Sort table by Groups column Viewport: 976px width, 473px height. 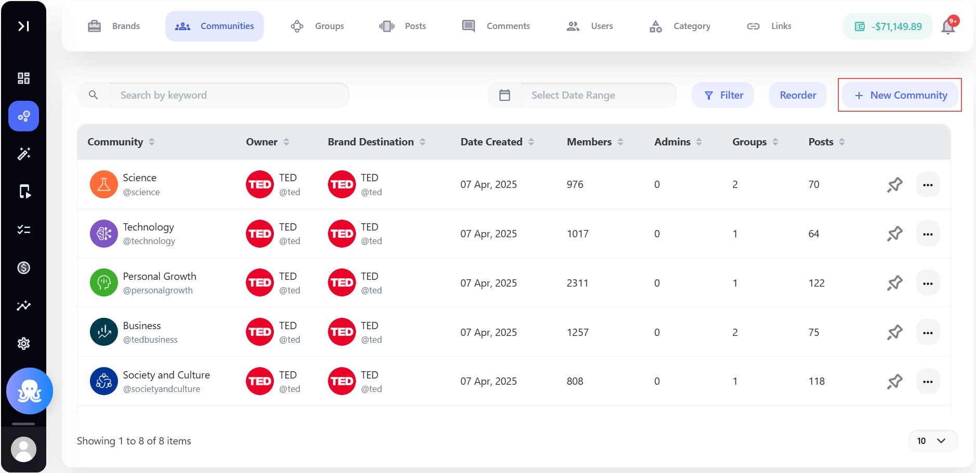pos(775,142)
